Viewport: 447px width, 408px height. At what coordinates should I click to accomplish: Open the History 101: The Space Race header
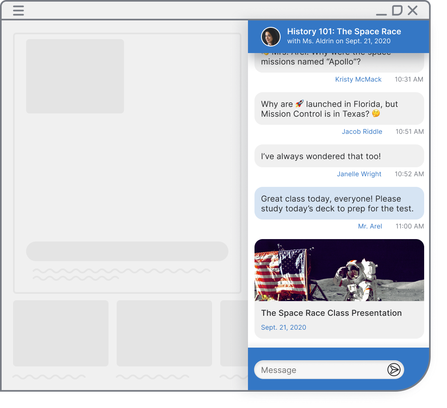(x=344, y=31)
